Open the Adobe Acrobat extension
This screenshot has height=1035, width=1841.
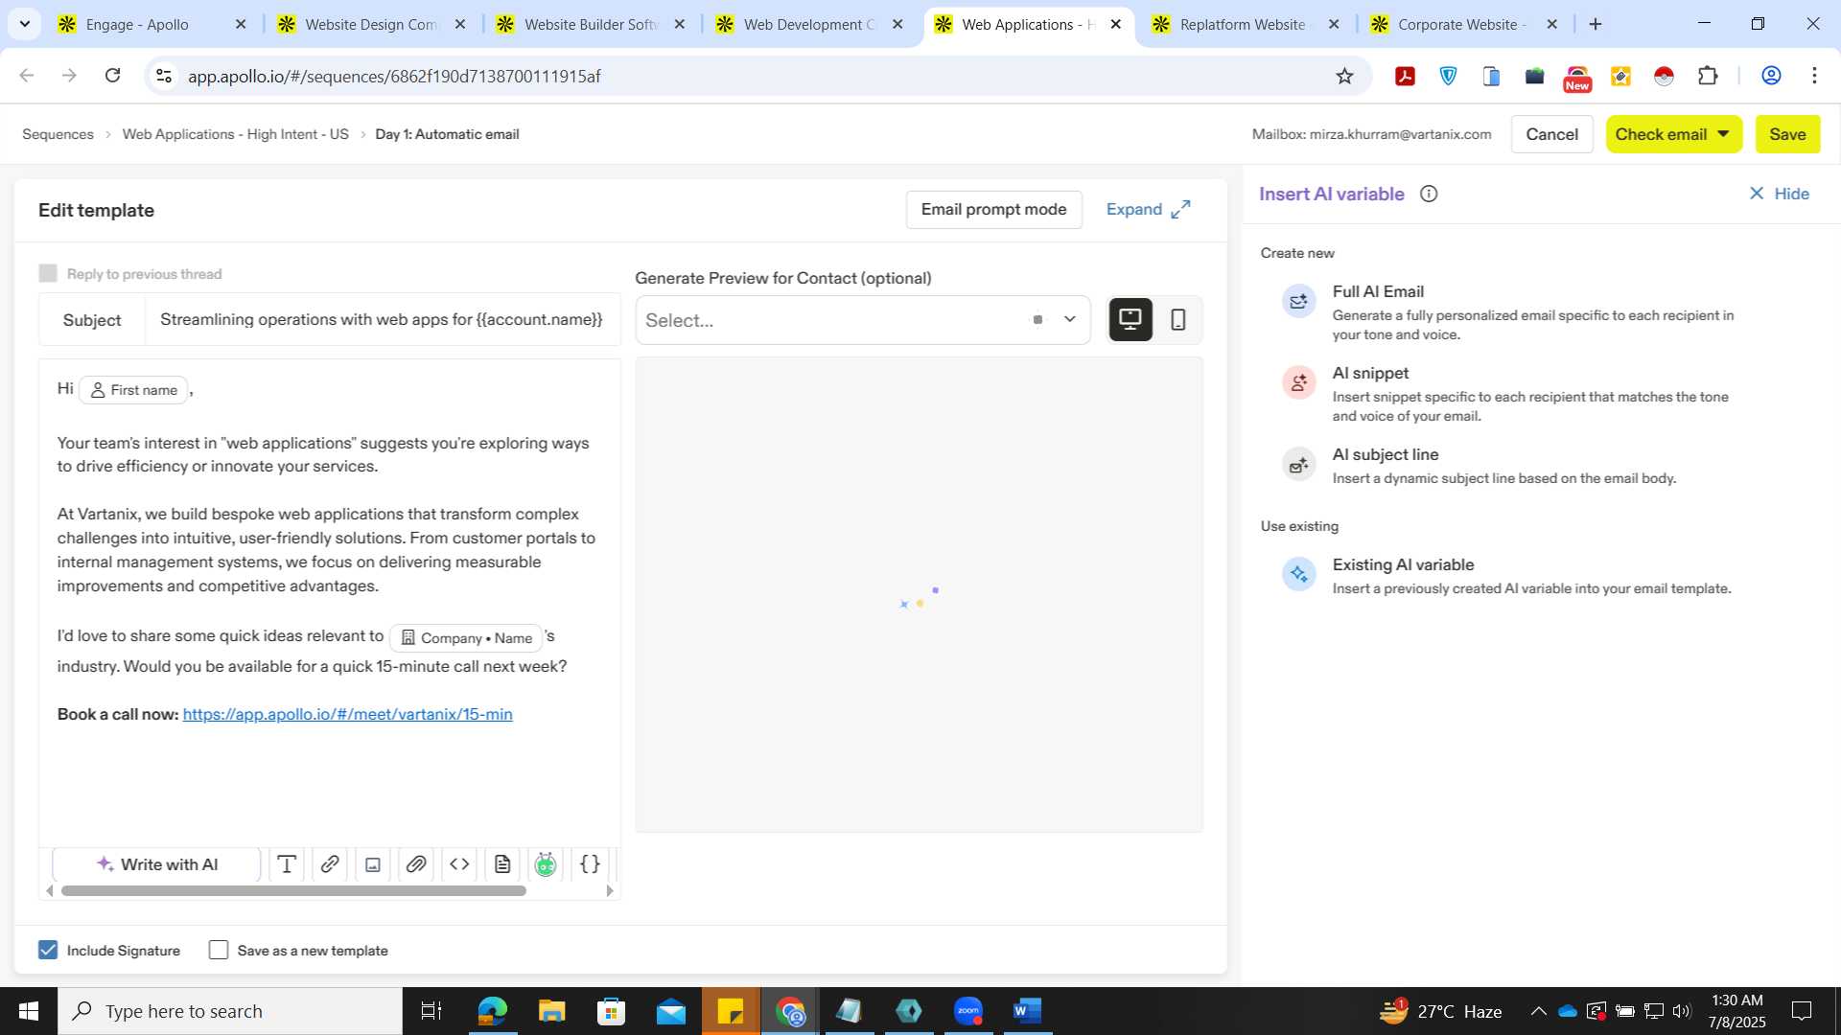click(1406, 76)
